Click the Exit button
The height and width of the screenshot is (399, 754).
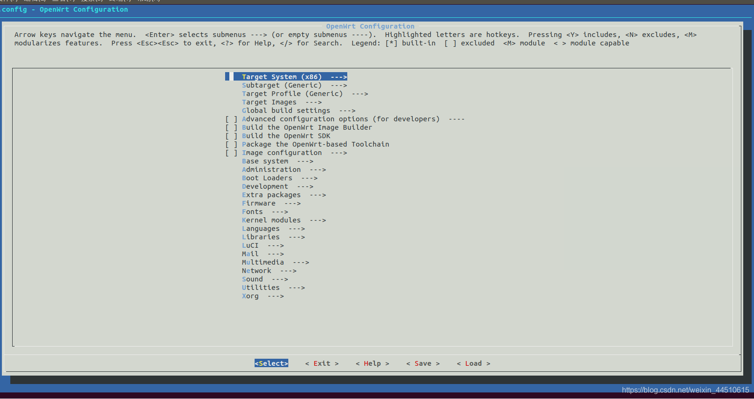point(322,363)
